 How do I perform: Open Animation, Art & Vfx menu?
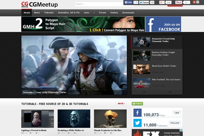(69, 13)
